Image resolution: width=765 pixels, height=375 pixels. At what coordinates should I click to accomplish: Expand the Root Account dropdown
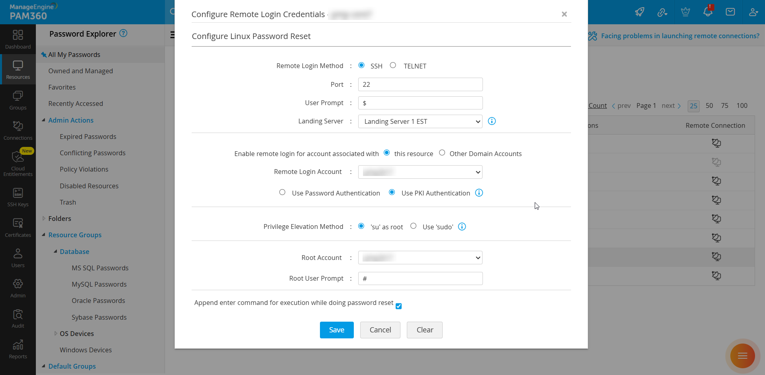tap(420, 258)
